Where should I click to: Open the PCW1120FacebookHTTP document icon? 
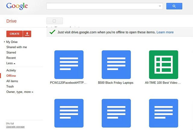69,65
